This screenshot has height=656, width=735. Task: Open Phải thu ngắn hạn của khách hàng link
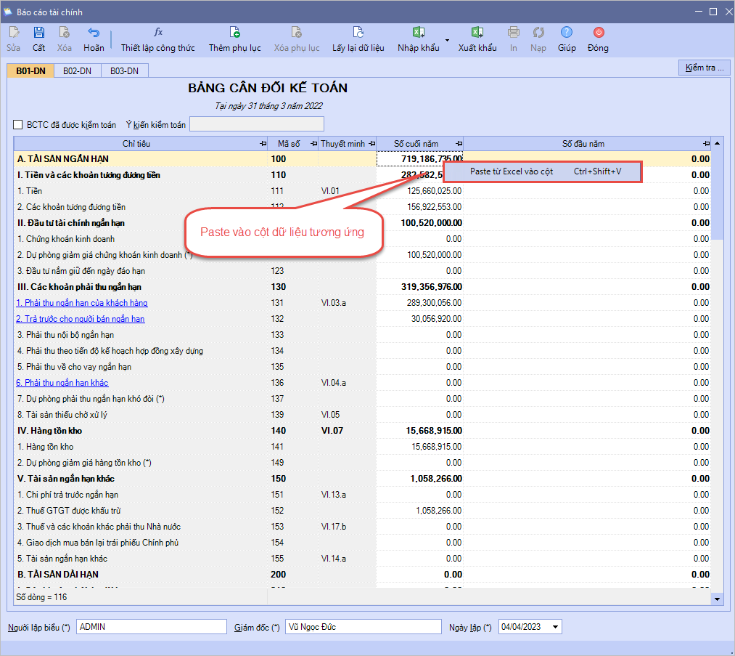tap(82, 303)
